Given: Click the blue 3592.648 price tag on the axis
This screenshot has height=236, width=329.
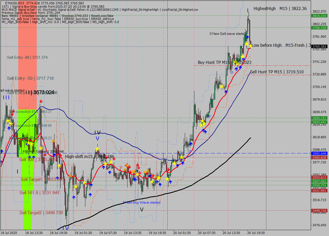Looking at the screenshot, I should (319, 154).
